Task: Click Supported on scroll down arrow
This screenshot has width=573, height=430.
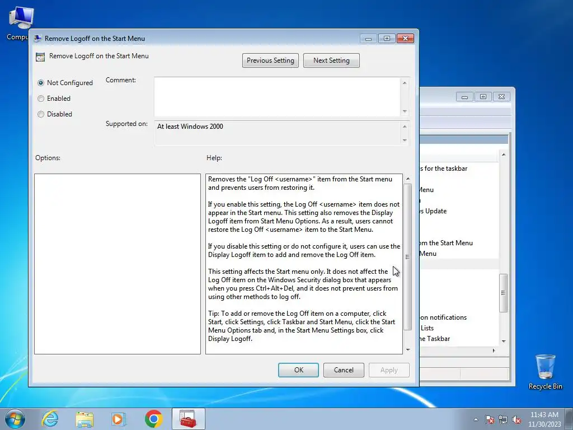Action: point(405,140)
